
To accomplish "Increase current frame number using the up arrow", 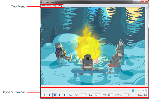I will [x=146, y=90].
